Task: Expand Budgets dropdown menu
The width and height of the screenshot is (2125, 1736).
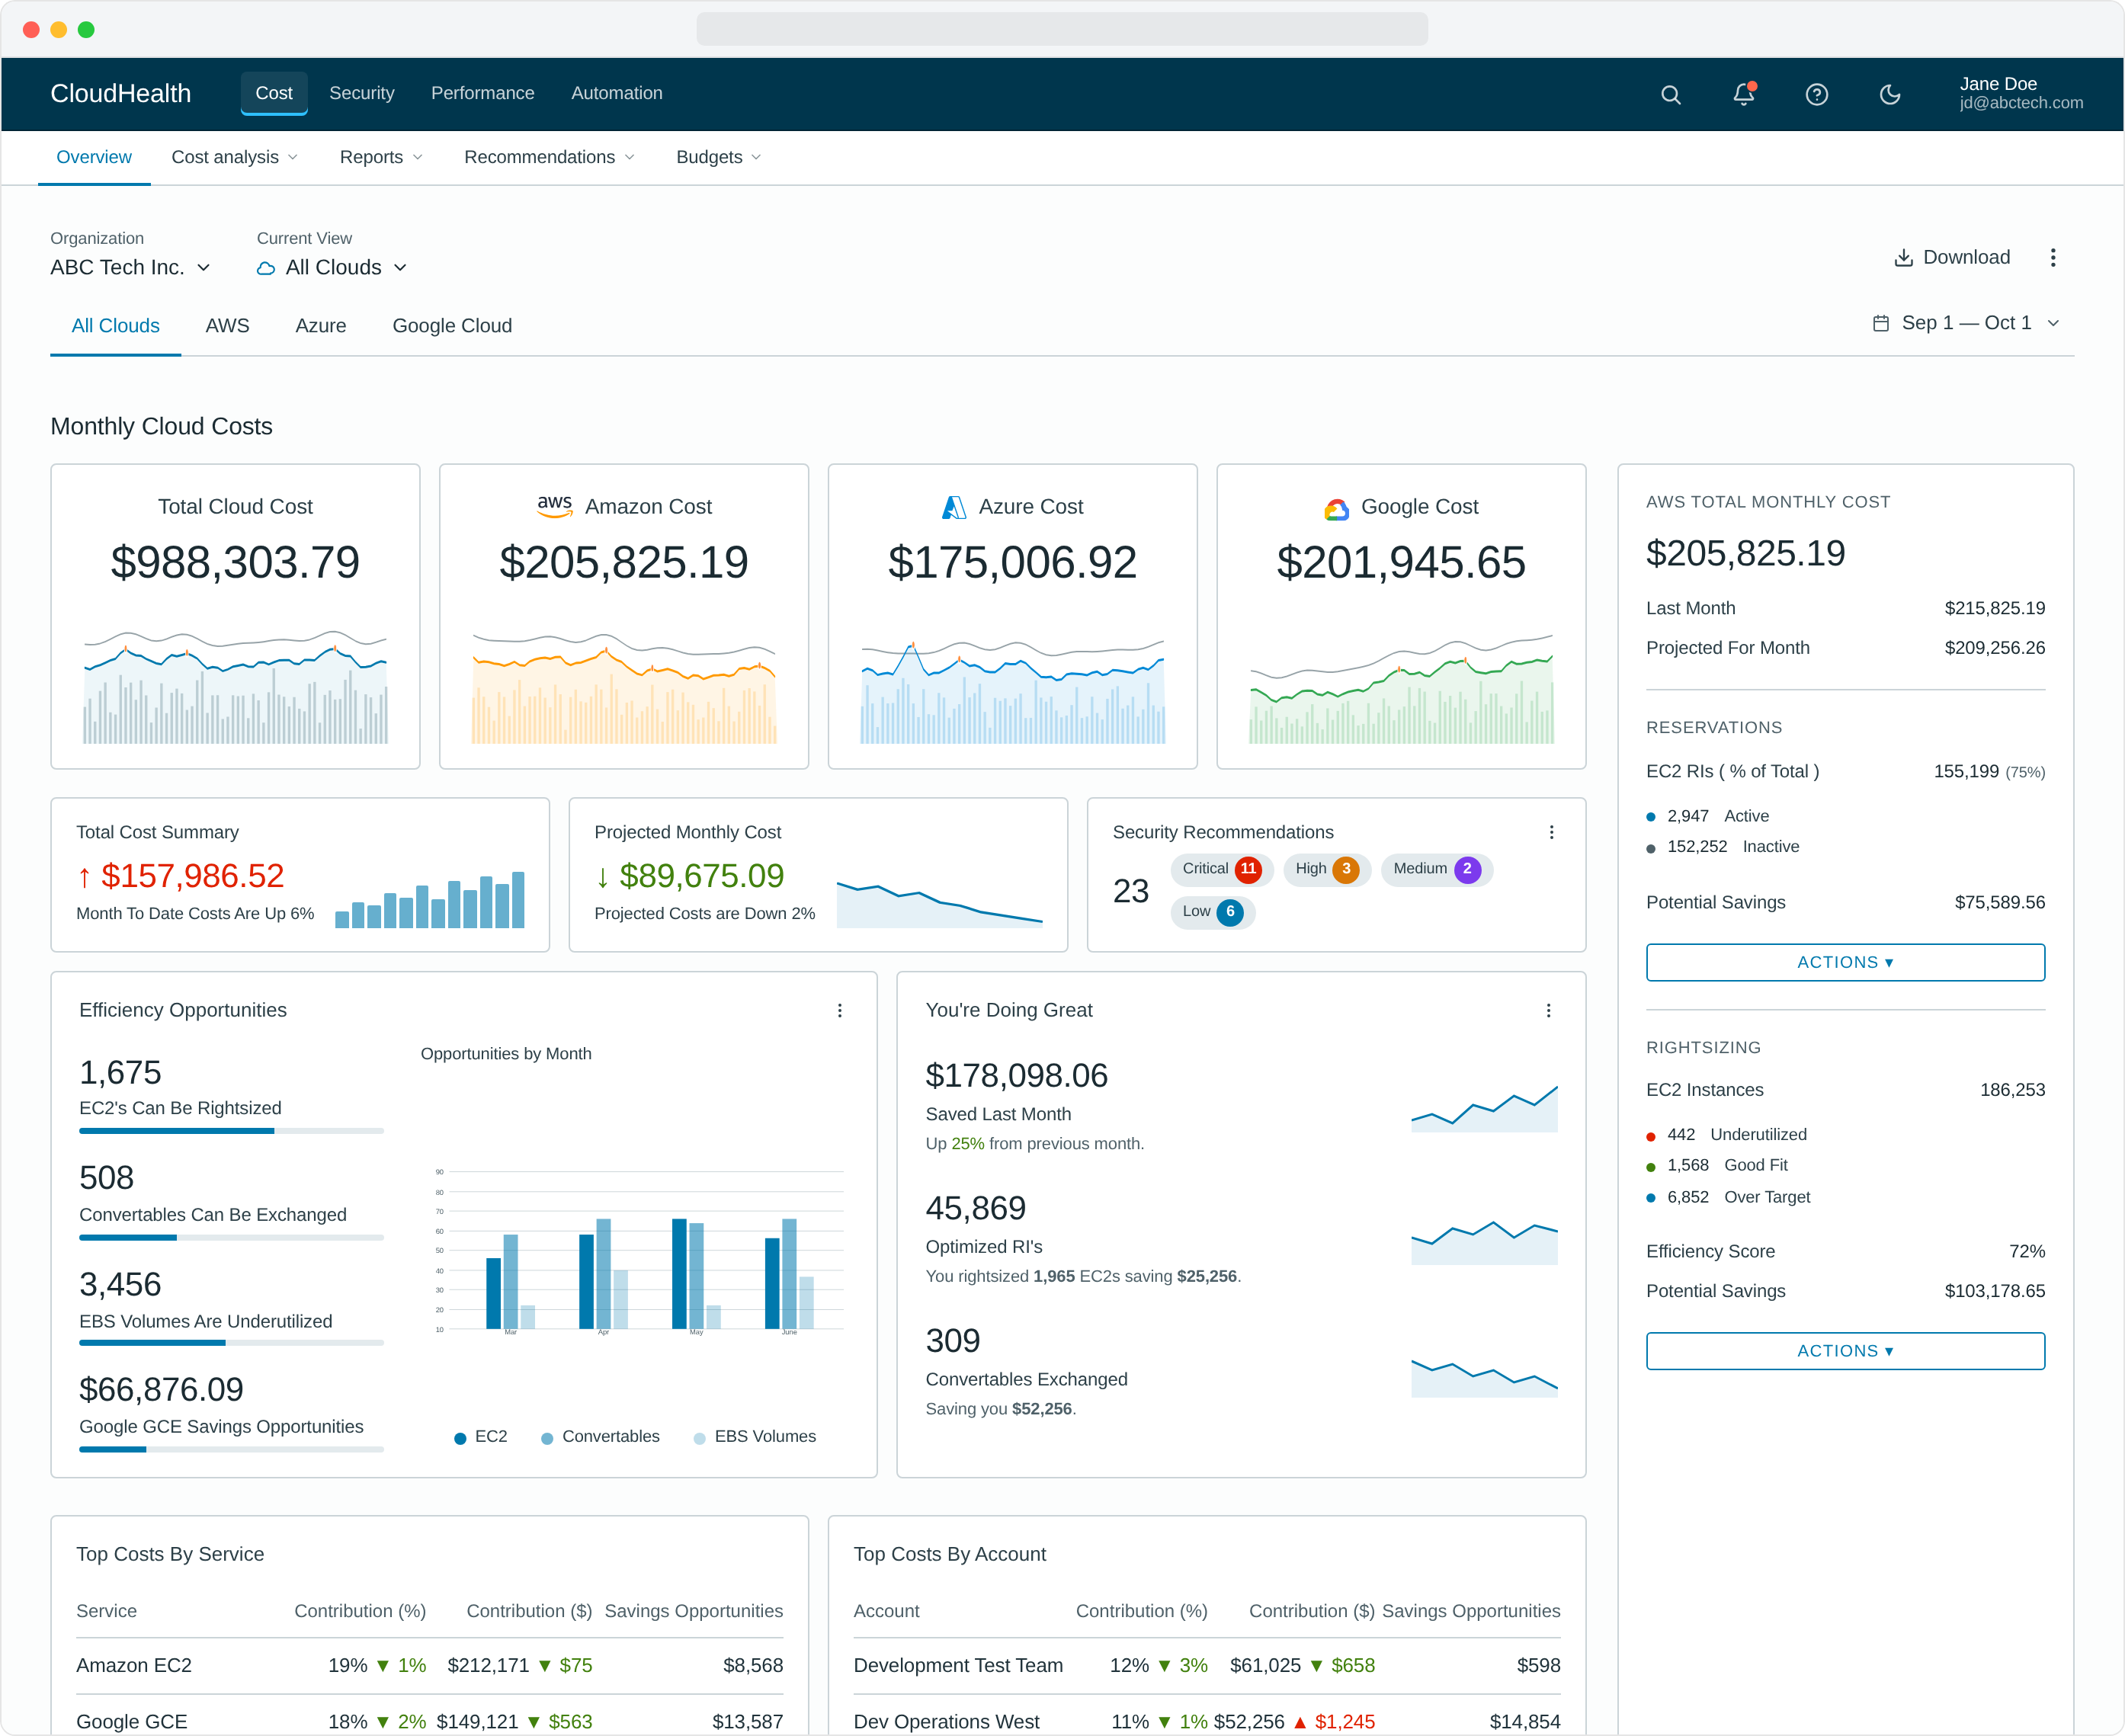Action: coord(718,157)
